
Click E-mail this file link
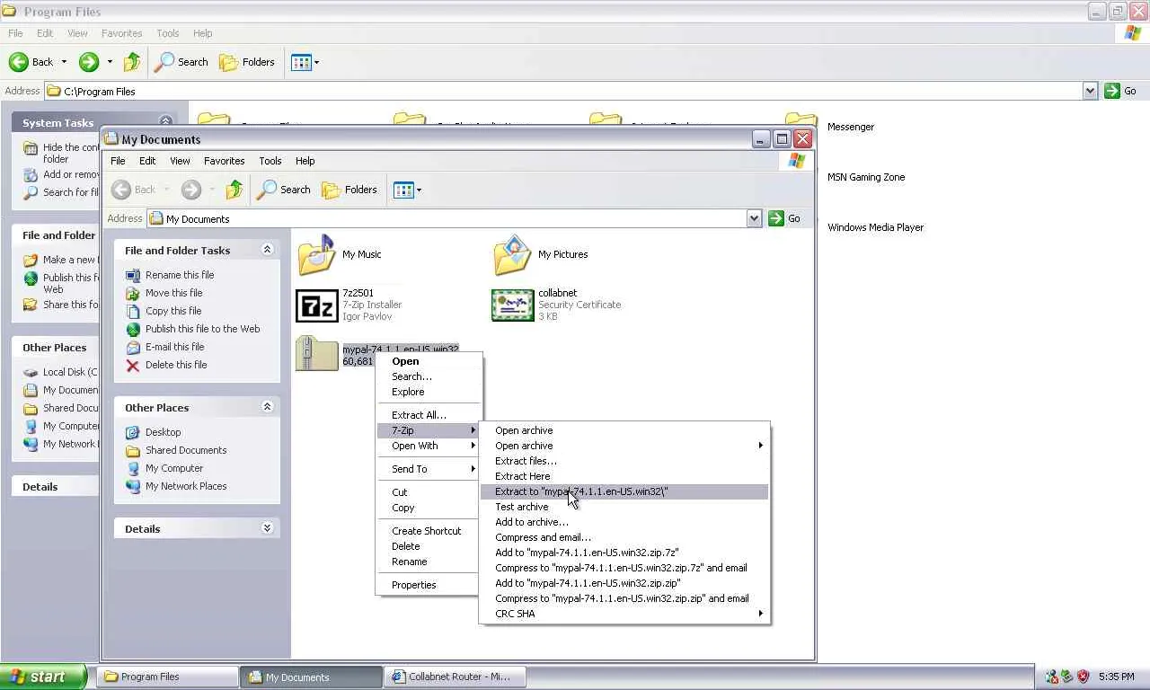175,347
